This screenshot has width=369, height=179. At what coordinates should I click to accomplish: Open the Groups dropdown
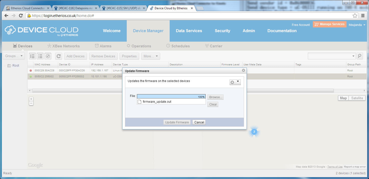[x=14, y=56]
